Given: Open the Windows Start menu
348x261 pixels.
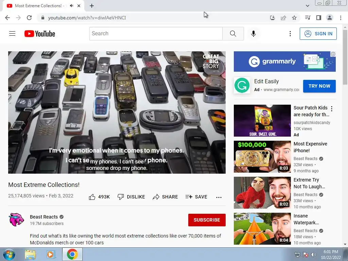Looking at the screenshot, I should pyautogui.click(x=9, y=254).
